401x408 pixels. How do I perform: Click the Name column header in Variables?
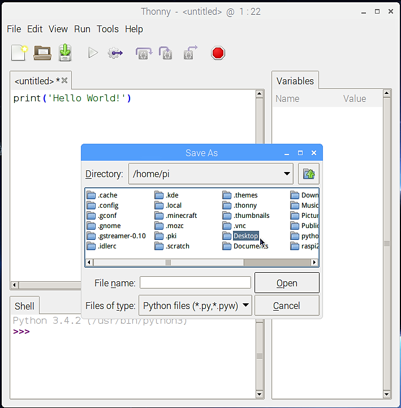287,98
